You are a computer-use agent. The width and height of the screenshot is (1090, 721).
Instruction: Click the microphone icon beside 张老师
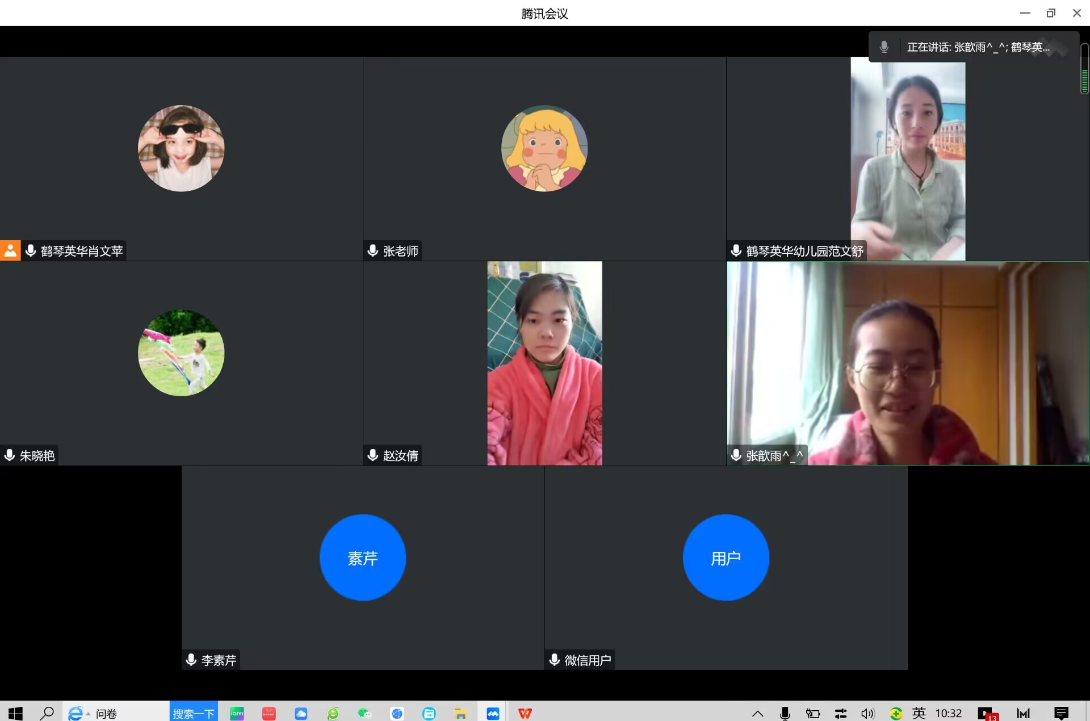[x=373, y=250]
